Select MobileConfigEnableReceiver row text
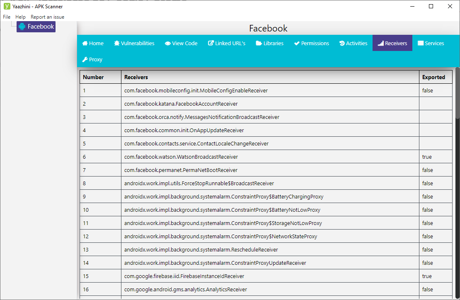 coord(196,91)
